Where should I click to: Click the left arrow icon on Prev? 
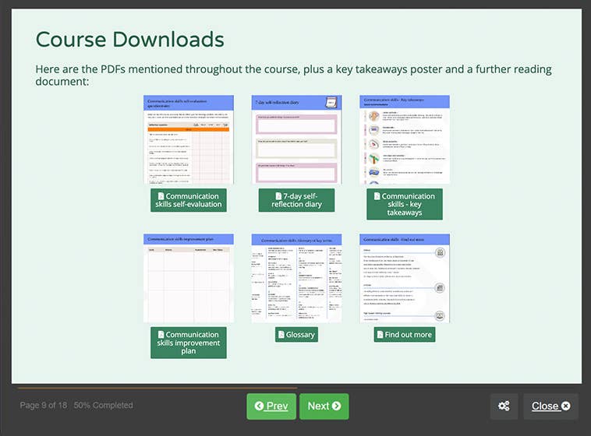click(259, 406)
